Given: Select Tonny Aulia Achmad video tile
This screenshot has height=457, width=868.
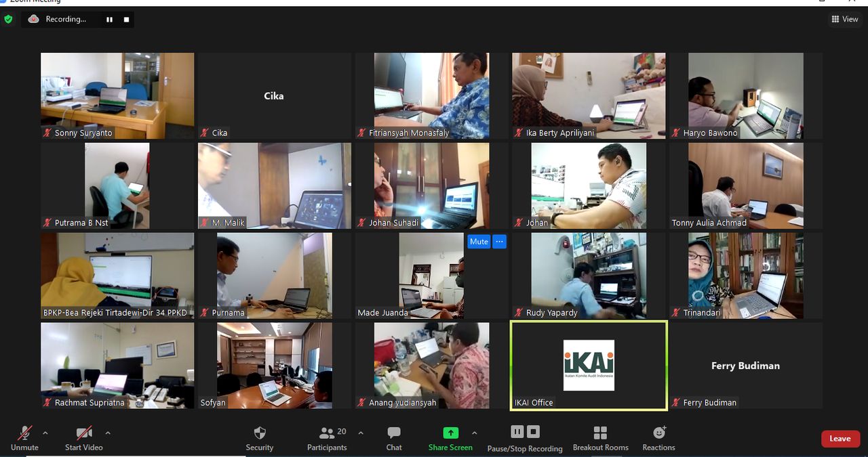Looking at the screenshot, I should (x=746, y=186).
